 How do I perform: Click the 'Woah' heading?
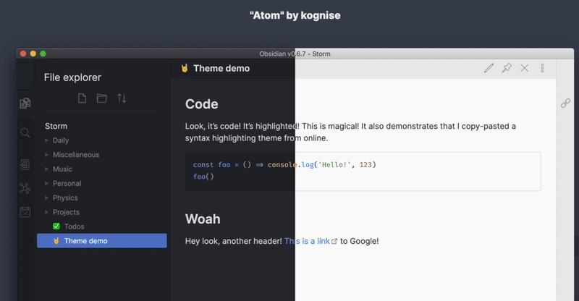pos(203,219)
